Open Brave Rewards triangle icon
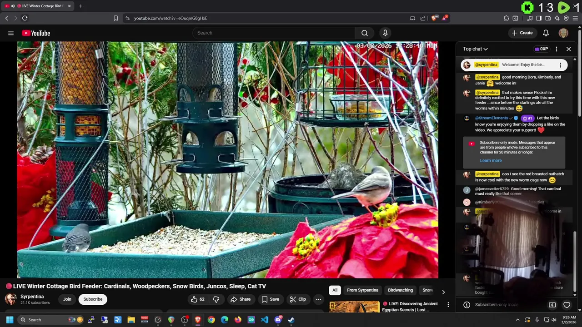 (445, 18)
